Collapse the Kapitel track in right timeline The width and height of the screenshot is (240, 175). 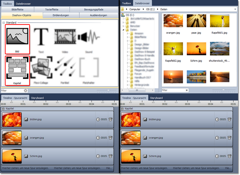point(122,109)
